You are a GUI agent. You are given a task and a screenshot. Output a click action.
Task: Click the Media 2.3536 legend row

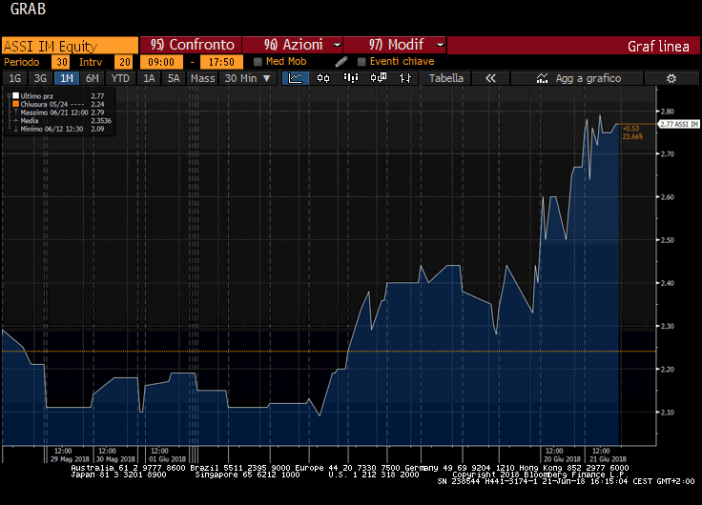pyautogui.click(x=62, y=121)
